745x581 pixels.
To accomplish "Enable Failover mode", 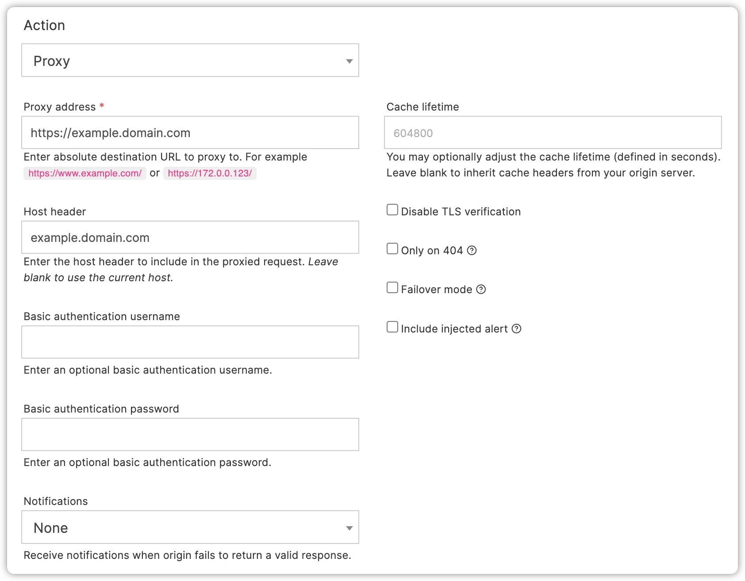I will (392, 287).
